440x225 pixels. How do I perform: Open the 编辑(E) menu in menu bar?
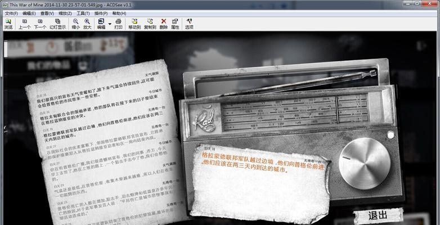[x=29, y=13]
